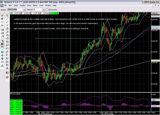Select the pointer arrow tool
The image size is (160, 115).
(x=7, y=15)
